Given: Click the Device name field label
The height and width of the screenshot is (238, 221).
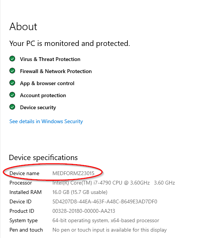Looking at the screenshot, I should click(x=24, y=173).
